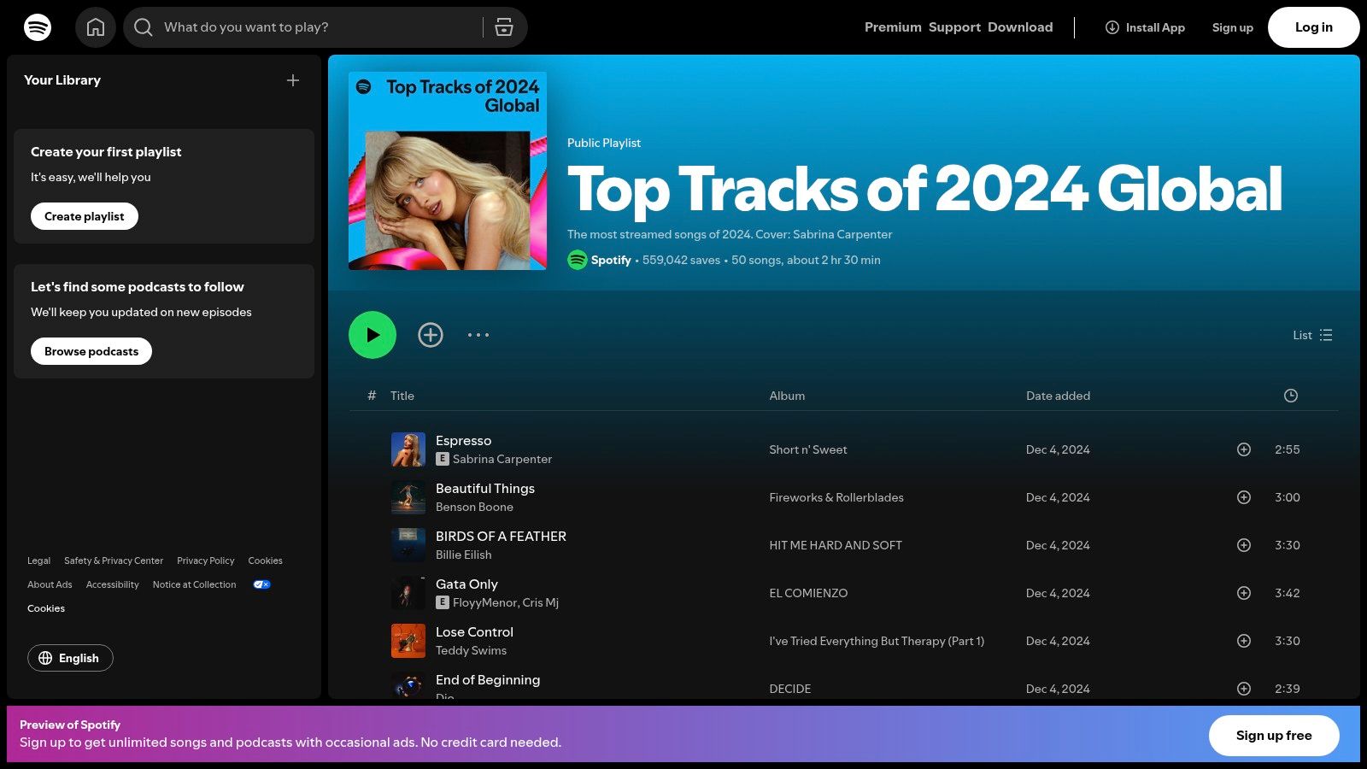This screenshot has width=1367, height=769.
Task: Open the List view options icon
Action: [1326, 335]
